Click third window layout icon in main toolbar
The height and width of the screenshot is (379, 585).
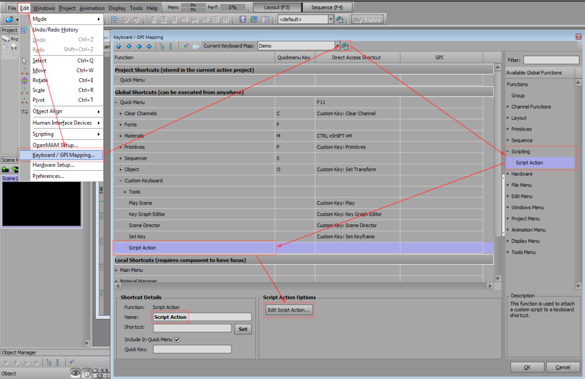(265, 19)
